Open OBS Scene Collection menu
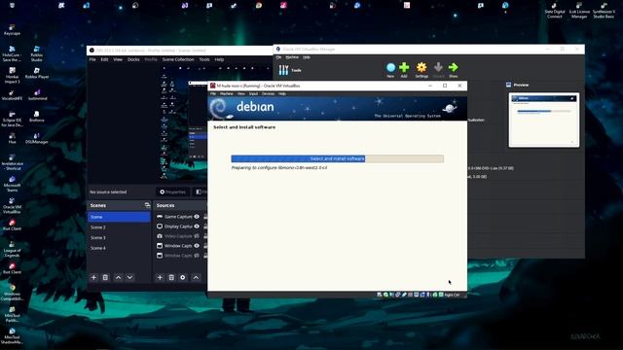 [178, 59]
